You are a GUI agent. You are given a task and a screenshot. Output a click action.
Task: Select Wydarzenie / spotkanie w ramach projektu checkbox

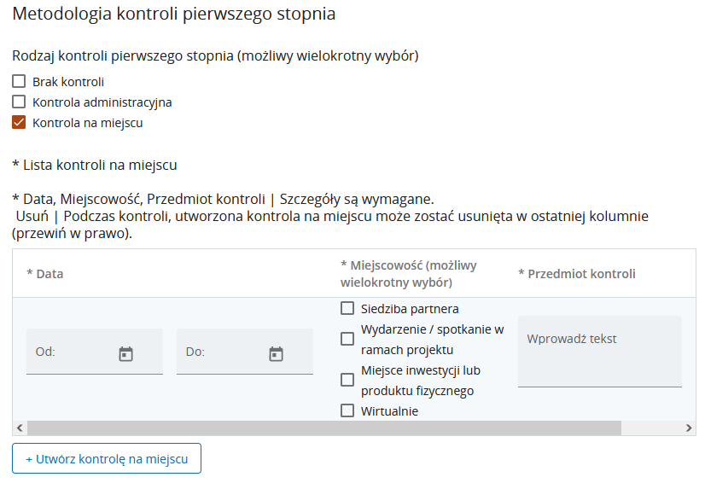pyautogui.click(x=347, y=339)
